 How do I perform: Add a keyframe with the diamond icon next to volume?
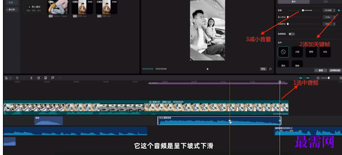[x=339, y=10]
